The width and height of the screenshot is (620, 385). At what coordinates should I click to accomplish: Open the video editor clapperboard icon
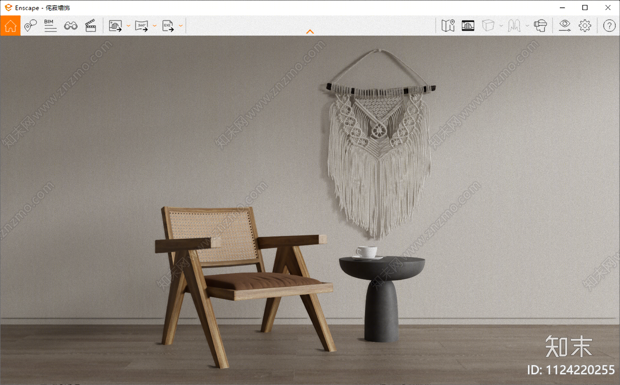click(91, 26)
